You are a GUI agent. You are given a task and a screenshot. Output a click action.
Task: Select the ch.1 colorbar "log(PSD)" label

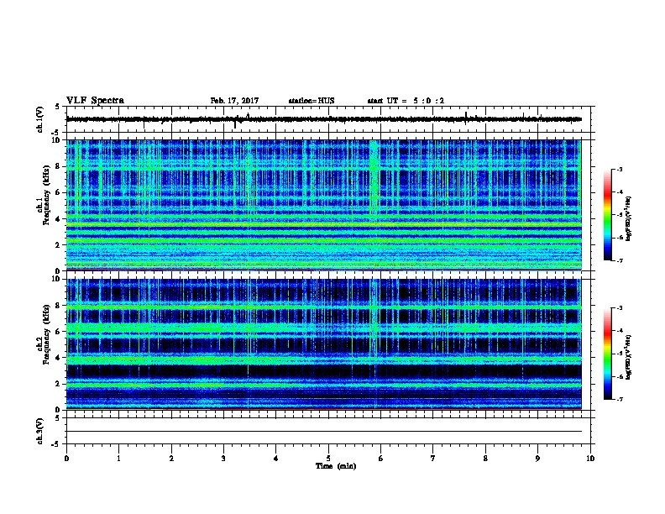click(x=628, y=219)
